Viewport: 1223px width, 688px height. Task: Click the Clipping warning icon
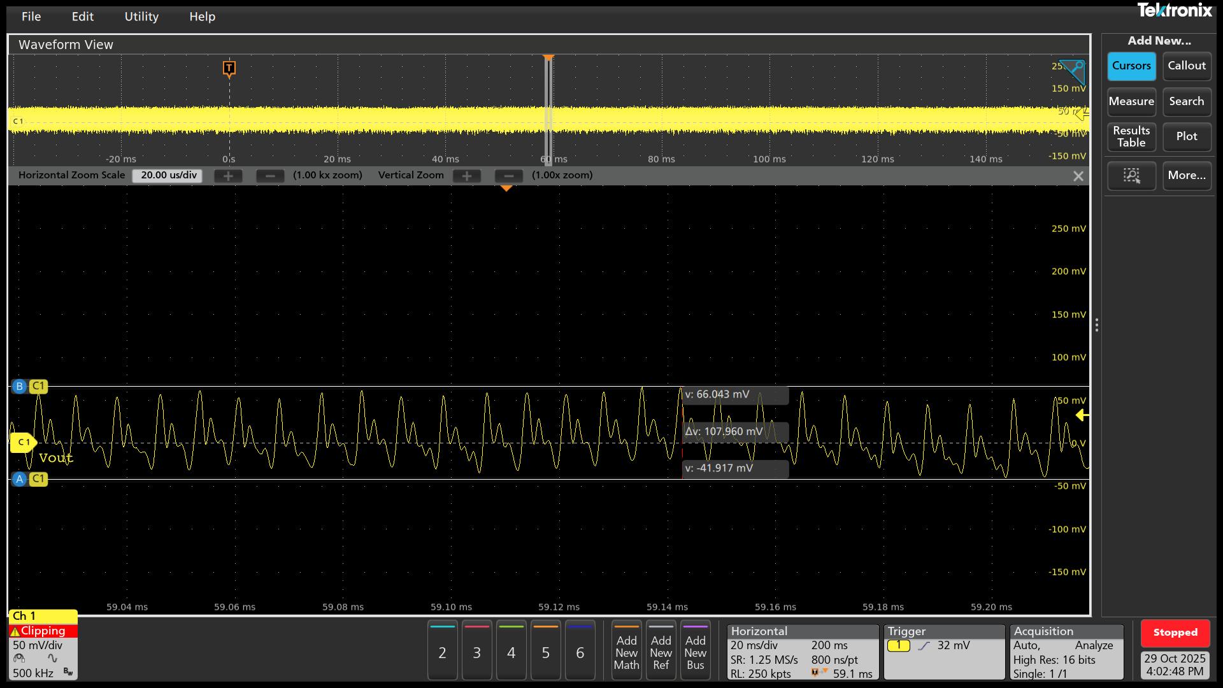[x=17, y=631]
